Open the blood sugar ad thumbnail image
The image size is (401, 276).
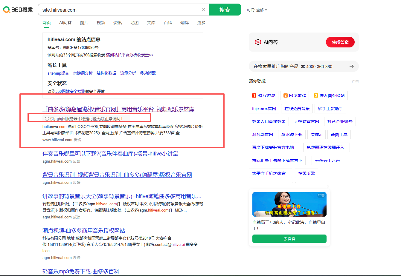[x=289, y=204]
